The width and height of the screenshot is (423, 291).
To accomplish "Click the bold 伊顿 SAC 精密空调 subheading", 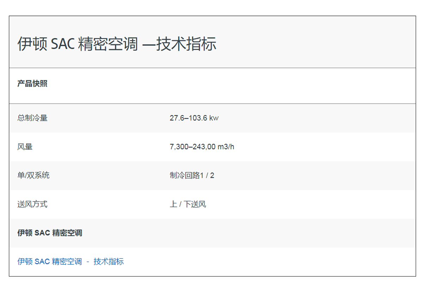I will point(50,233).
